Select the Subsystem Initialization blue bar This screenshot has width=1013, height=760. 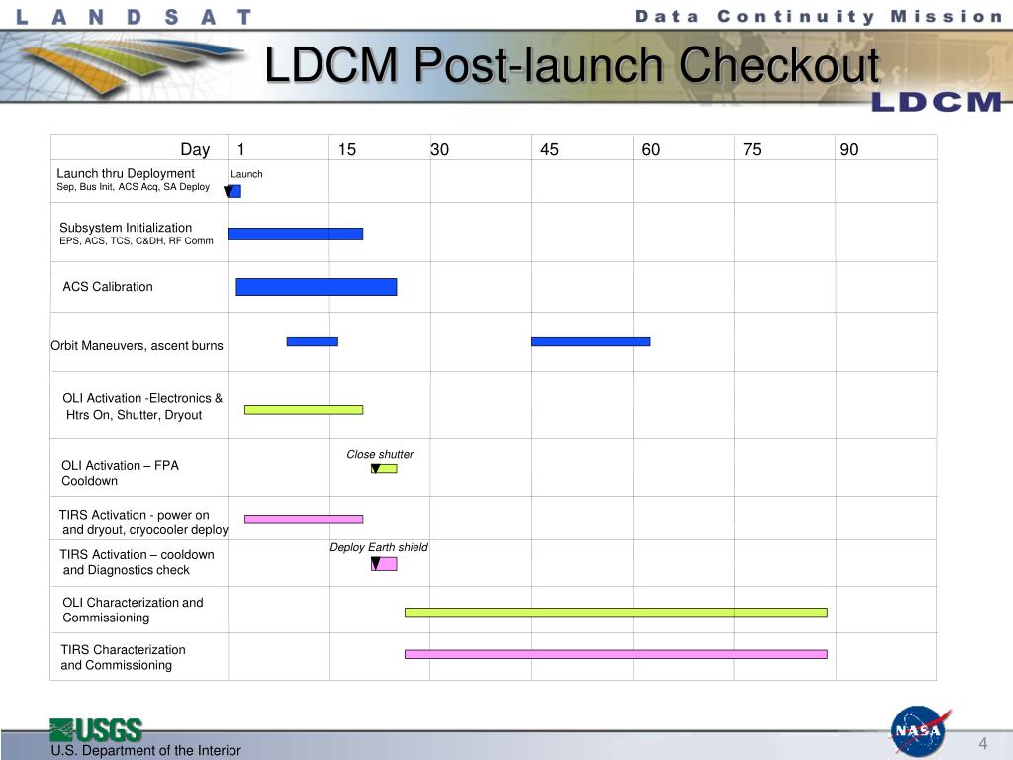(x=295, y=234)
